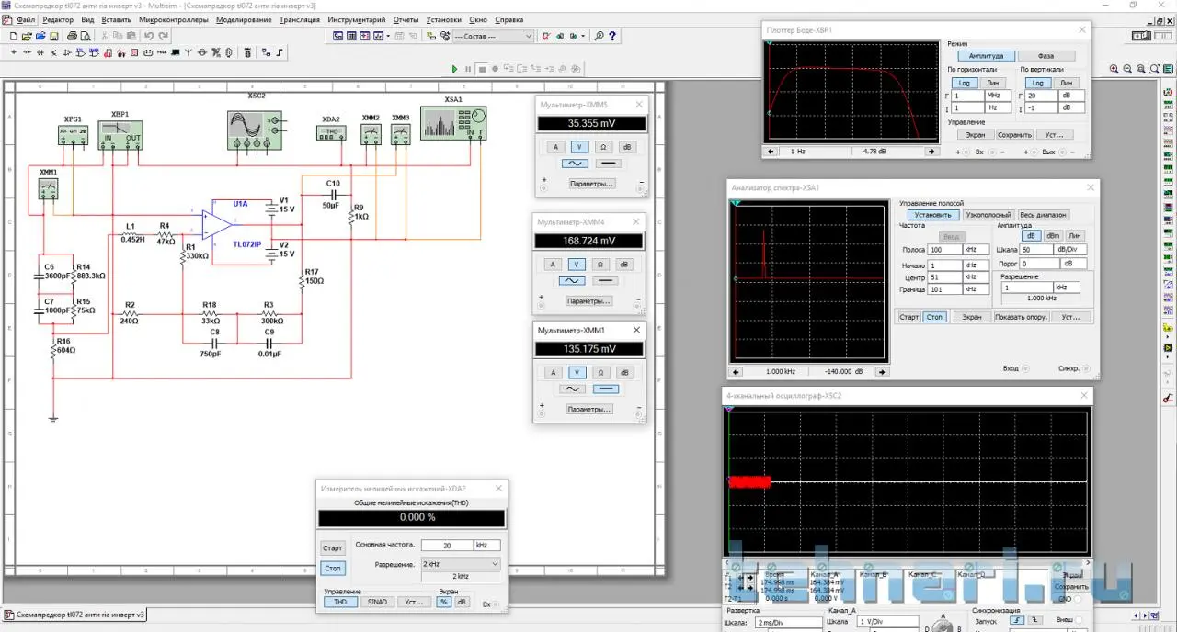Open the Моделирование menu
This screenshot has width=1177, height=632.
[x=244, y=19]
